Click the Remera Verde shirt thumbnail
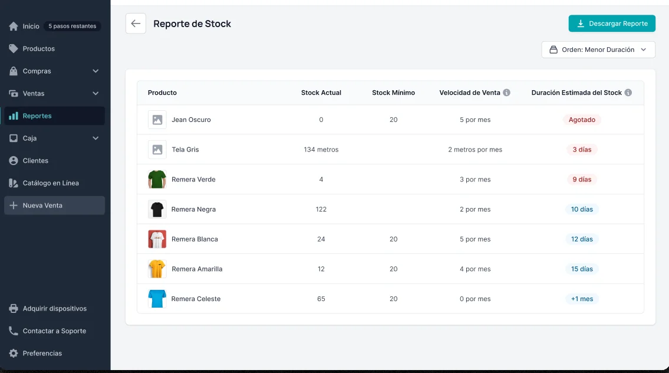The height and width of the screenshot is (373, 669). (x=157, y=179)
